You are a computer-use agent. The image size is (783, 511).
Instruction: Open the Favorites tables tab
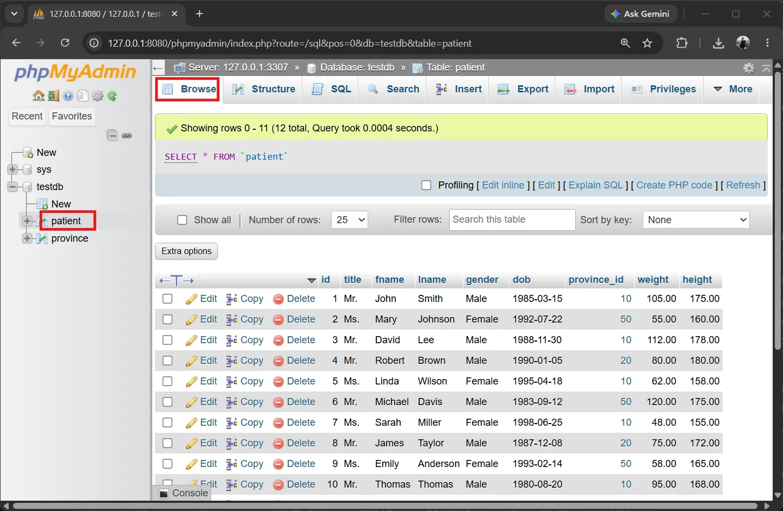[x=72, y=116]
